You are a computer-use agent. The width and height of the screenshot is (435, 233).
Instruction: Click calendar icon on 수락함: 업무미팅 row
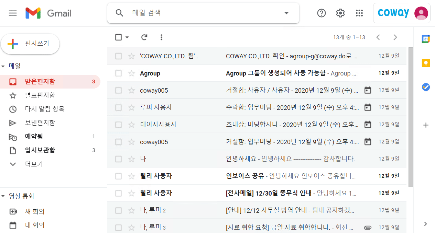click(x=368, y=107)
